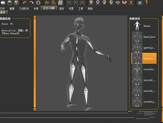Select the muscles rig preset
This screenshot has width=163, height=123.
pyautogui.click(x=144, y=69)
